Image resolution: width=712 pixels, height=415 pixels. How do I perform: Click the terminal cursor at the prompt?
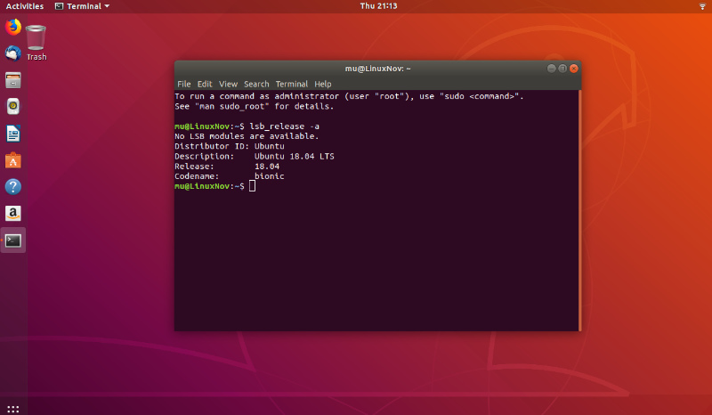point(253,186)
